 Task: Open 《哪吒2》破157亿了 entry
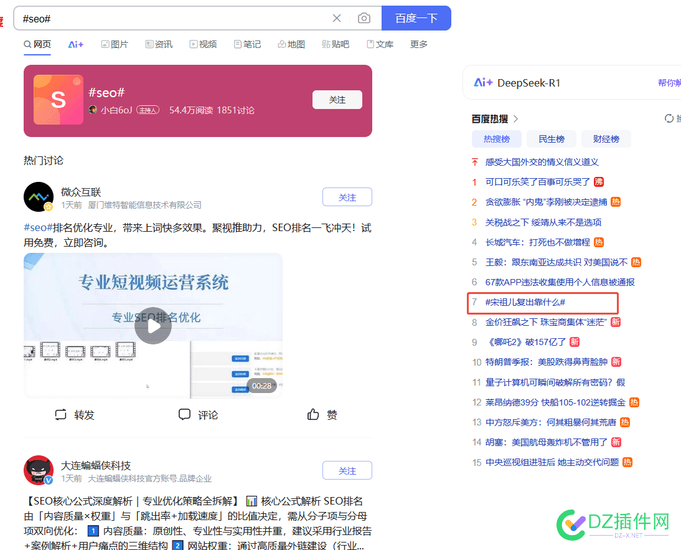(x=525, y=343)
